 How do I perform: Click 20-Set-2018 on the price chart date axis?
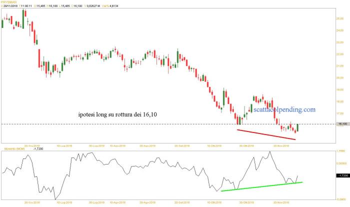click(x=182, y=146)
